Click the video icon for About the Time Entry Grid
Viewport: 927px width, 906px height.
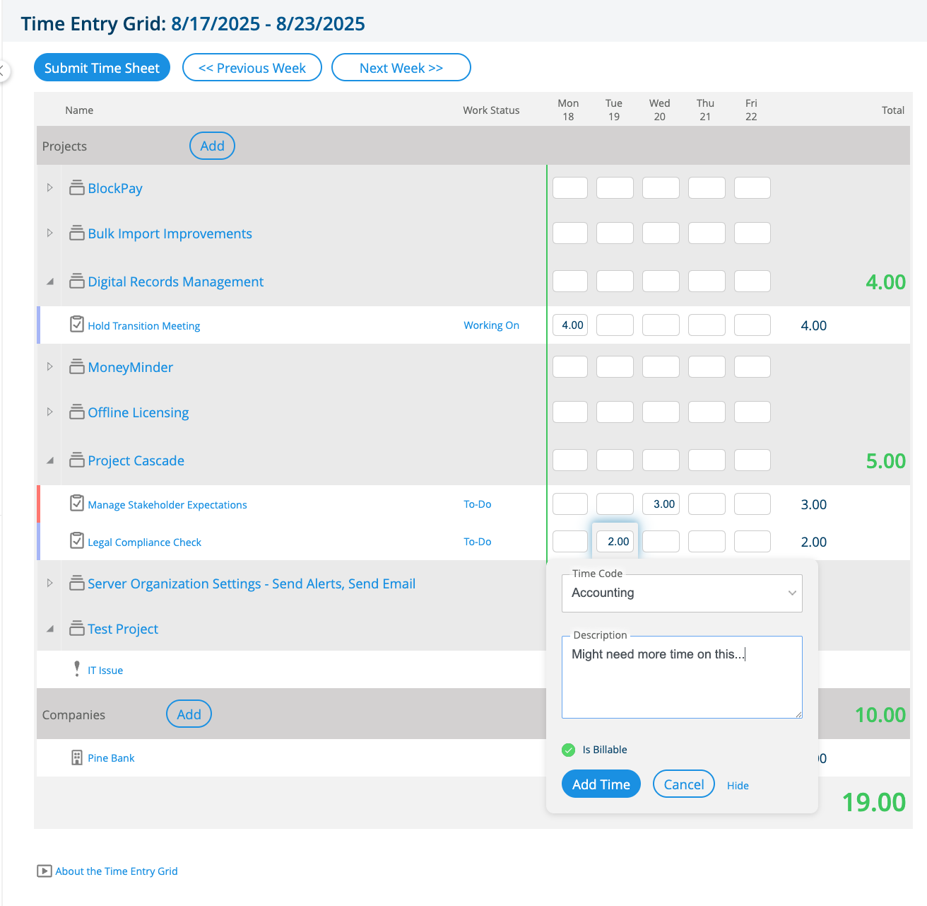pyautogui.click(x=42, y=871)
